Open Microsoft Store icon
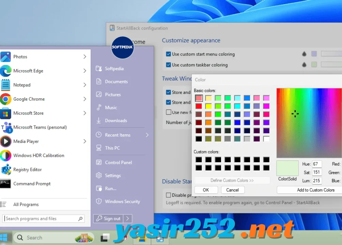 tap(5, 113)
